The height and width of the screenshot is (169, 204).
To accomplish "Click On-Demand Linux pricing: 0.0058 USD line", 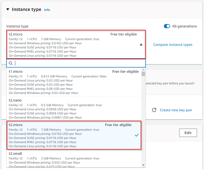I will (43, 109).
